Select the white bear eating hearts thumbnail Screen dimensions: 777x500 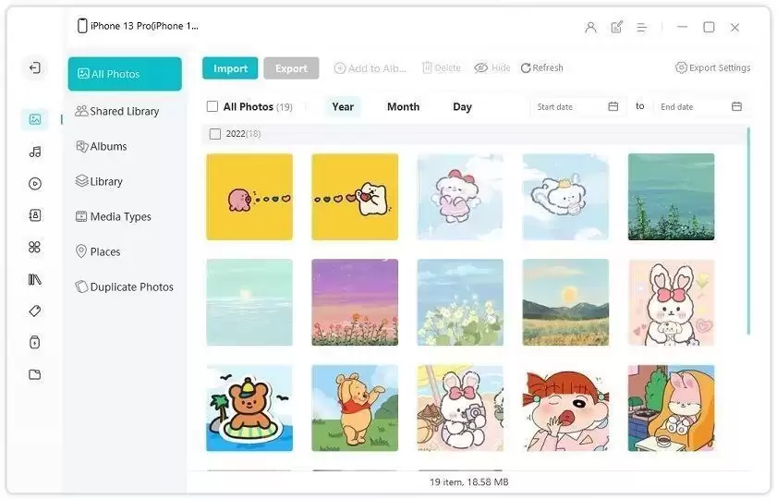(x=355, y=197)
